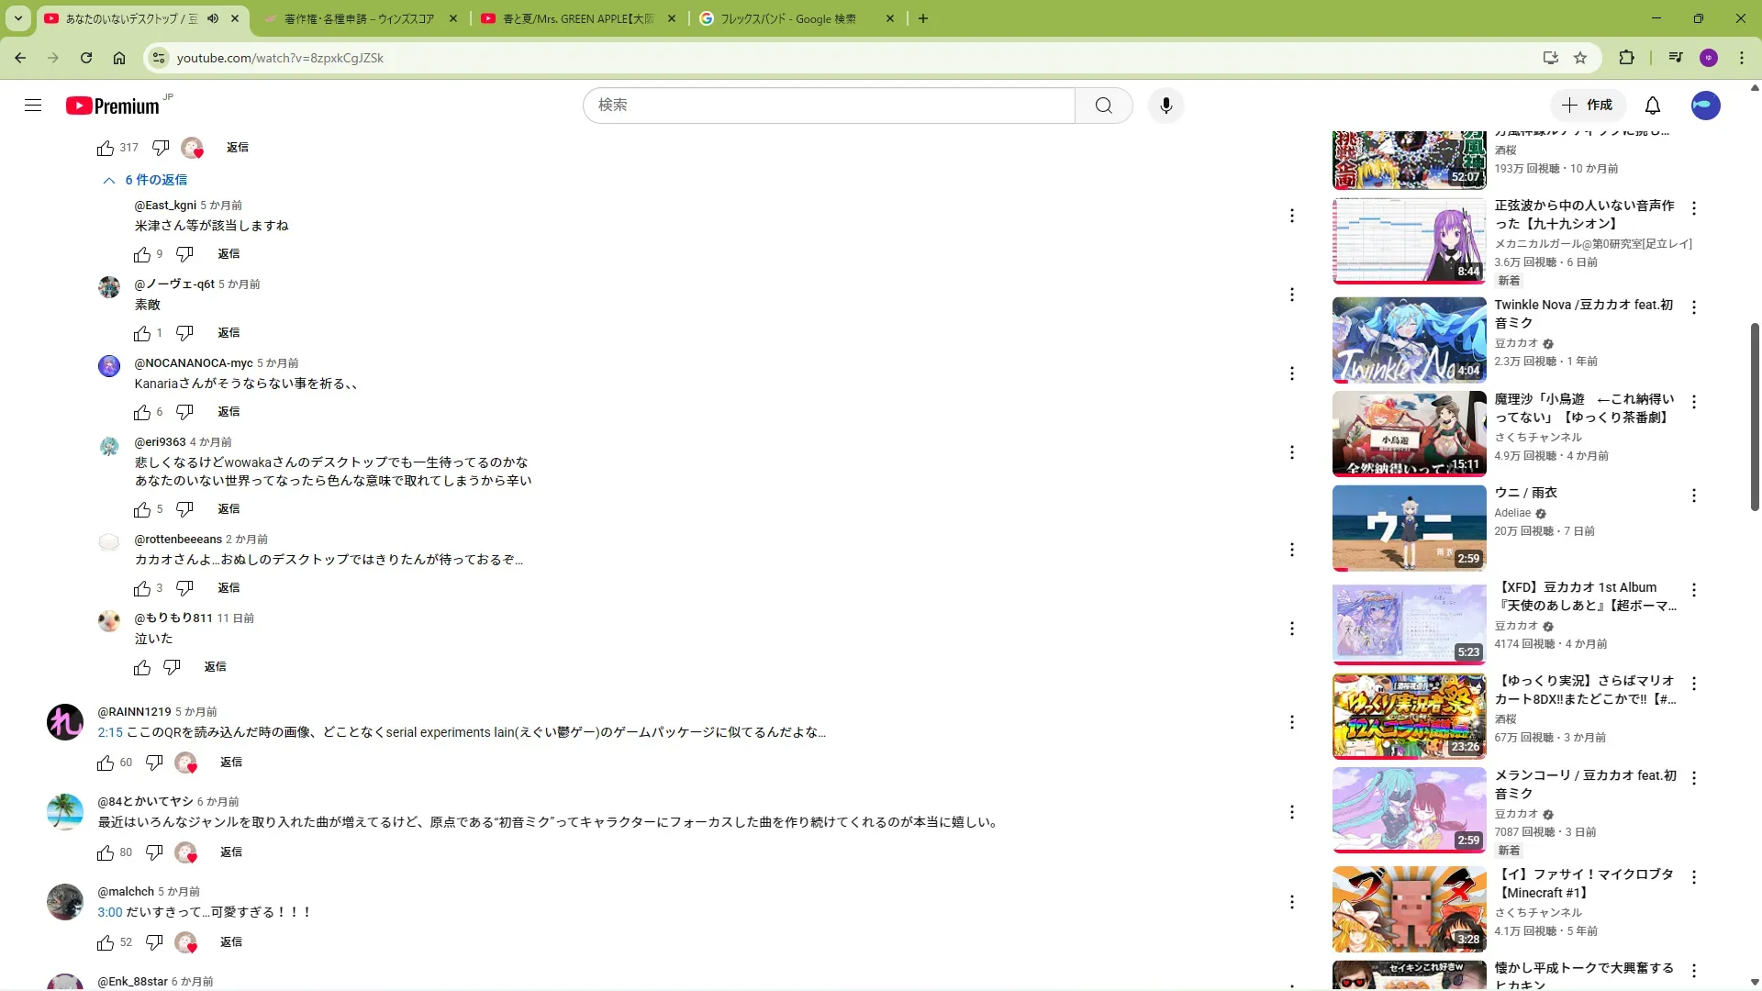Open options menu for @eri9363's reply

click(x=1291, y=452)
